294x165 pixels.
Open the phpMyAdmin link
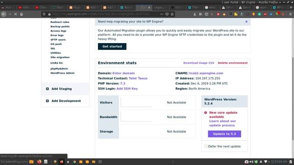pos(59,69)
